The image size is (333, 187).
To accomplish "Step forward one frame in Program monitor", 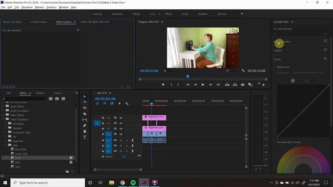I will (210, 85).
